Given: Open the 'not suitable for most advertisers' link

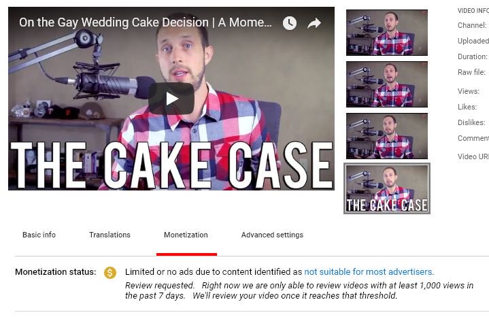Looking at the screenshot, I should pyautogui.click(x=369, y=271).
